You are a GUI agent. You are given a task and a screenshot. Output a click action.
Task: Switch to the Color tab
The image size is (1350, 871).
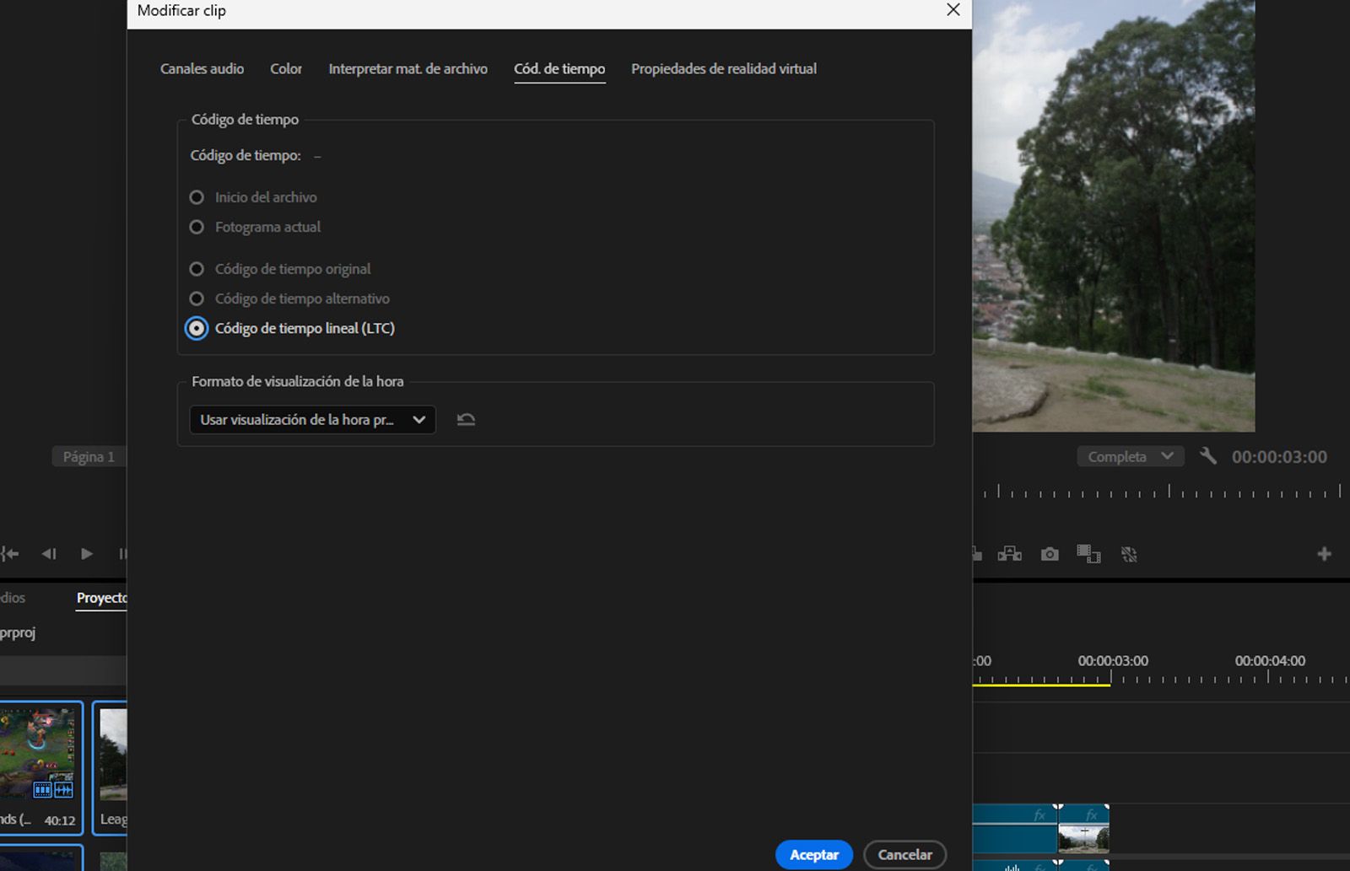285,68
